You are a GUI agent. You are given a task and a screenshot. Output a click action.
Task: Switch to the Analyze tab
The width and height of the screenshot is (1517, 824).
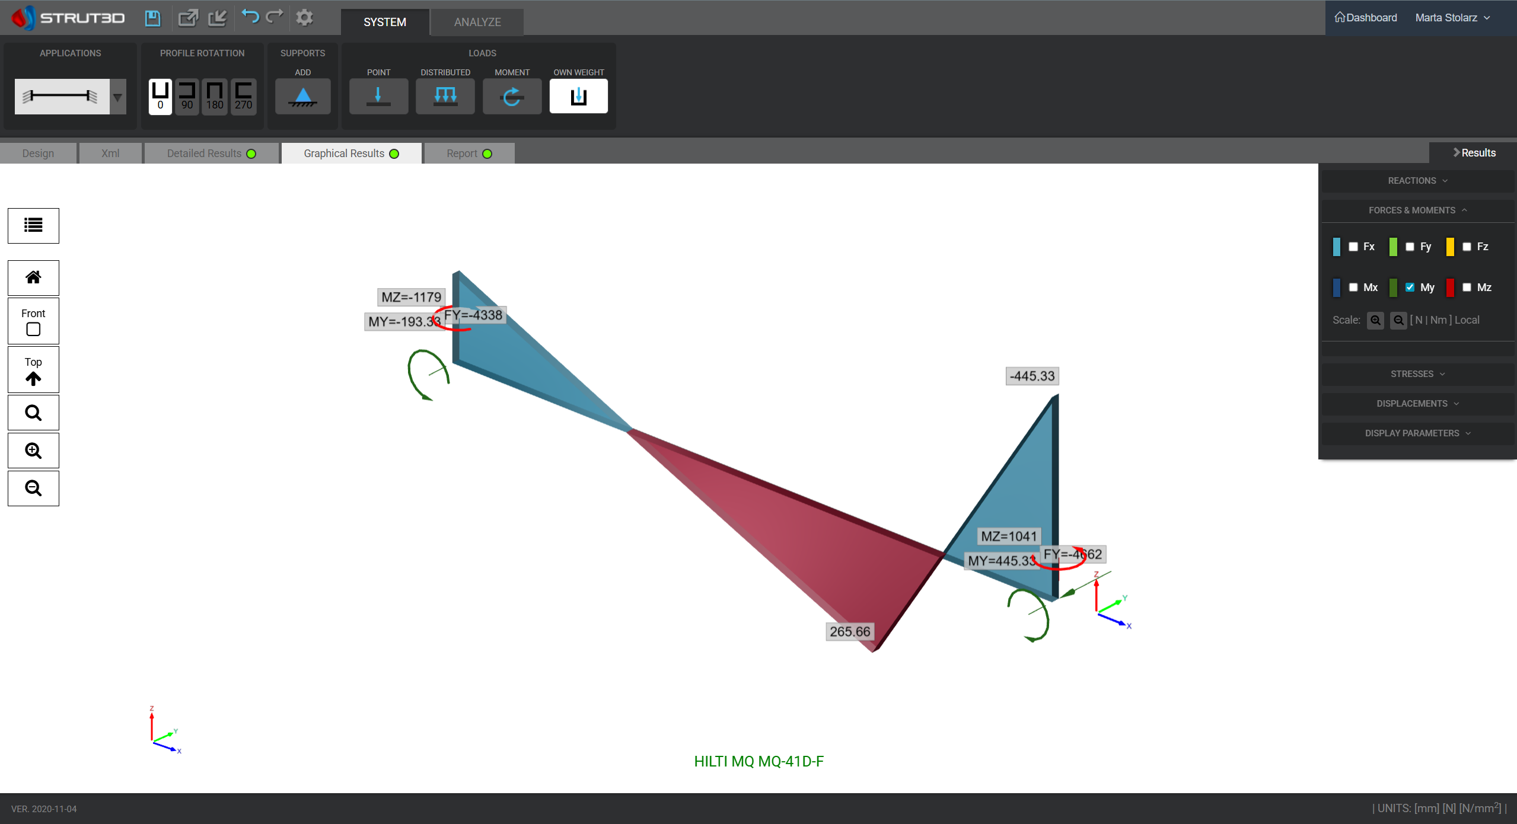[x=477, y=22]
